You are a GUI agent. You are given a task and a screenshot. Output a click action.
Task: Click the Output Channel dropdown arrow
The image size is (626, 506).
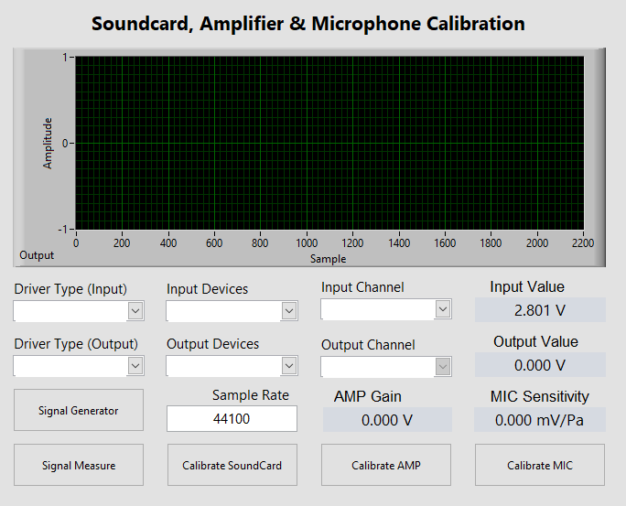(x=443, y=367)
